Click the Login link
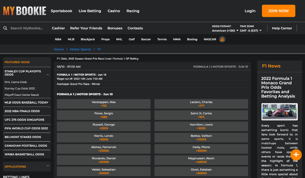The height and width of the screenshot is (178, 305). [x=250, y=11]
